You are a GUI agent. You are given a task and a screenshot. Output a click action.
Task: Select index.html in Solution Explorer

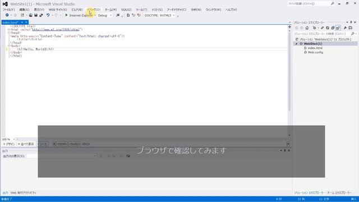coord(315,48)
